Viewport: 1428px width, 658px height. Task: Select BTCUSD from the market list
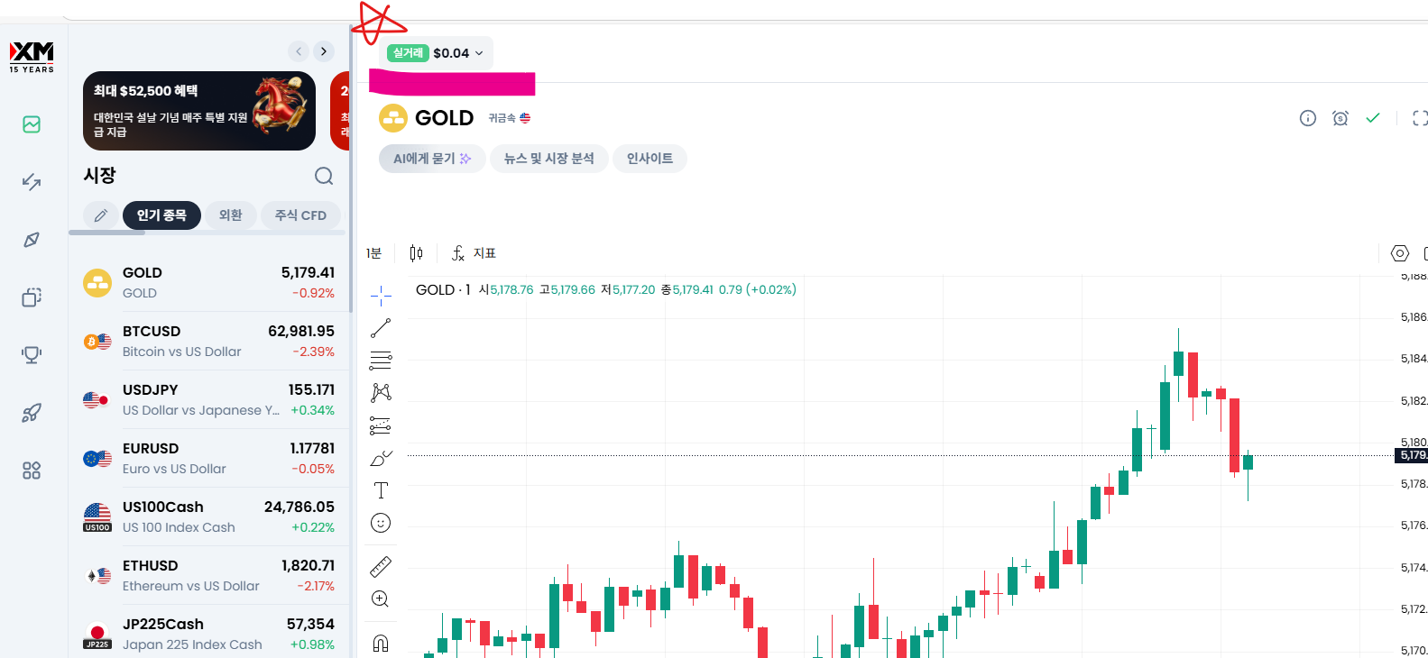coord(209,341)
